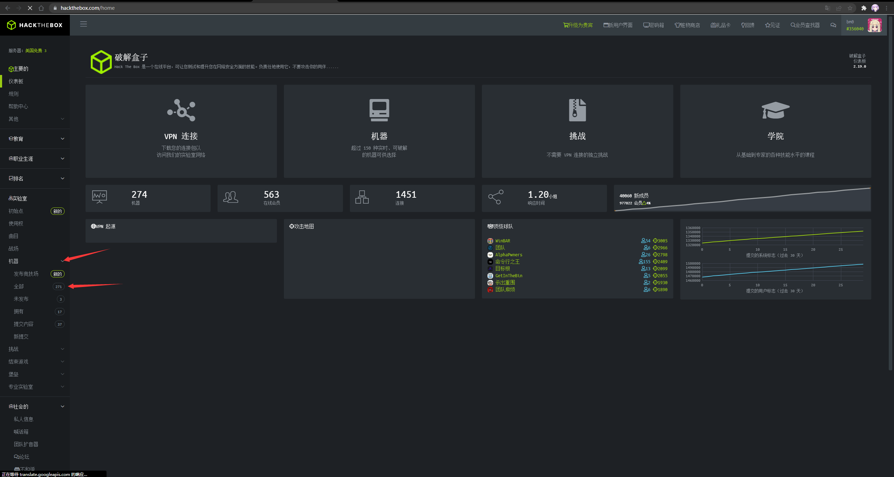The width and height of the screenshot is (894, 477).
Task: Click the user profile avatar
Action: pos(874,25)
